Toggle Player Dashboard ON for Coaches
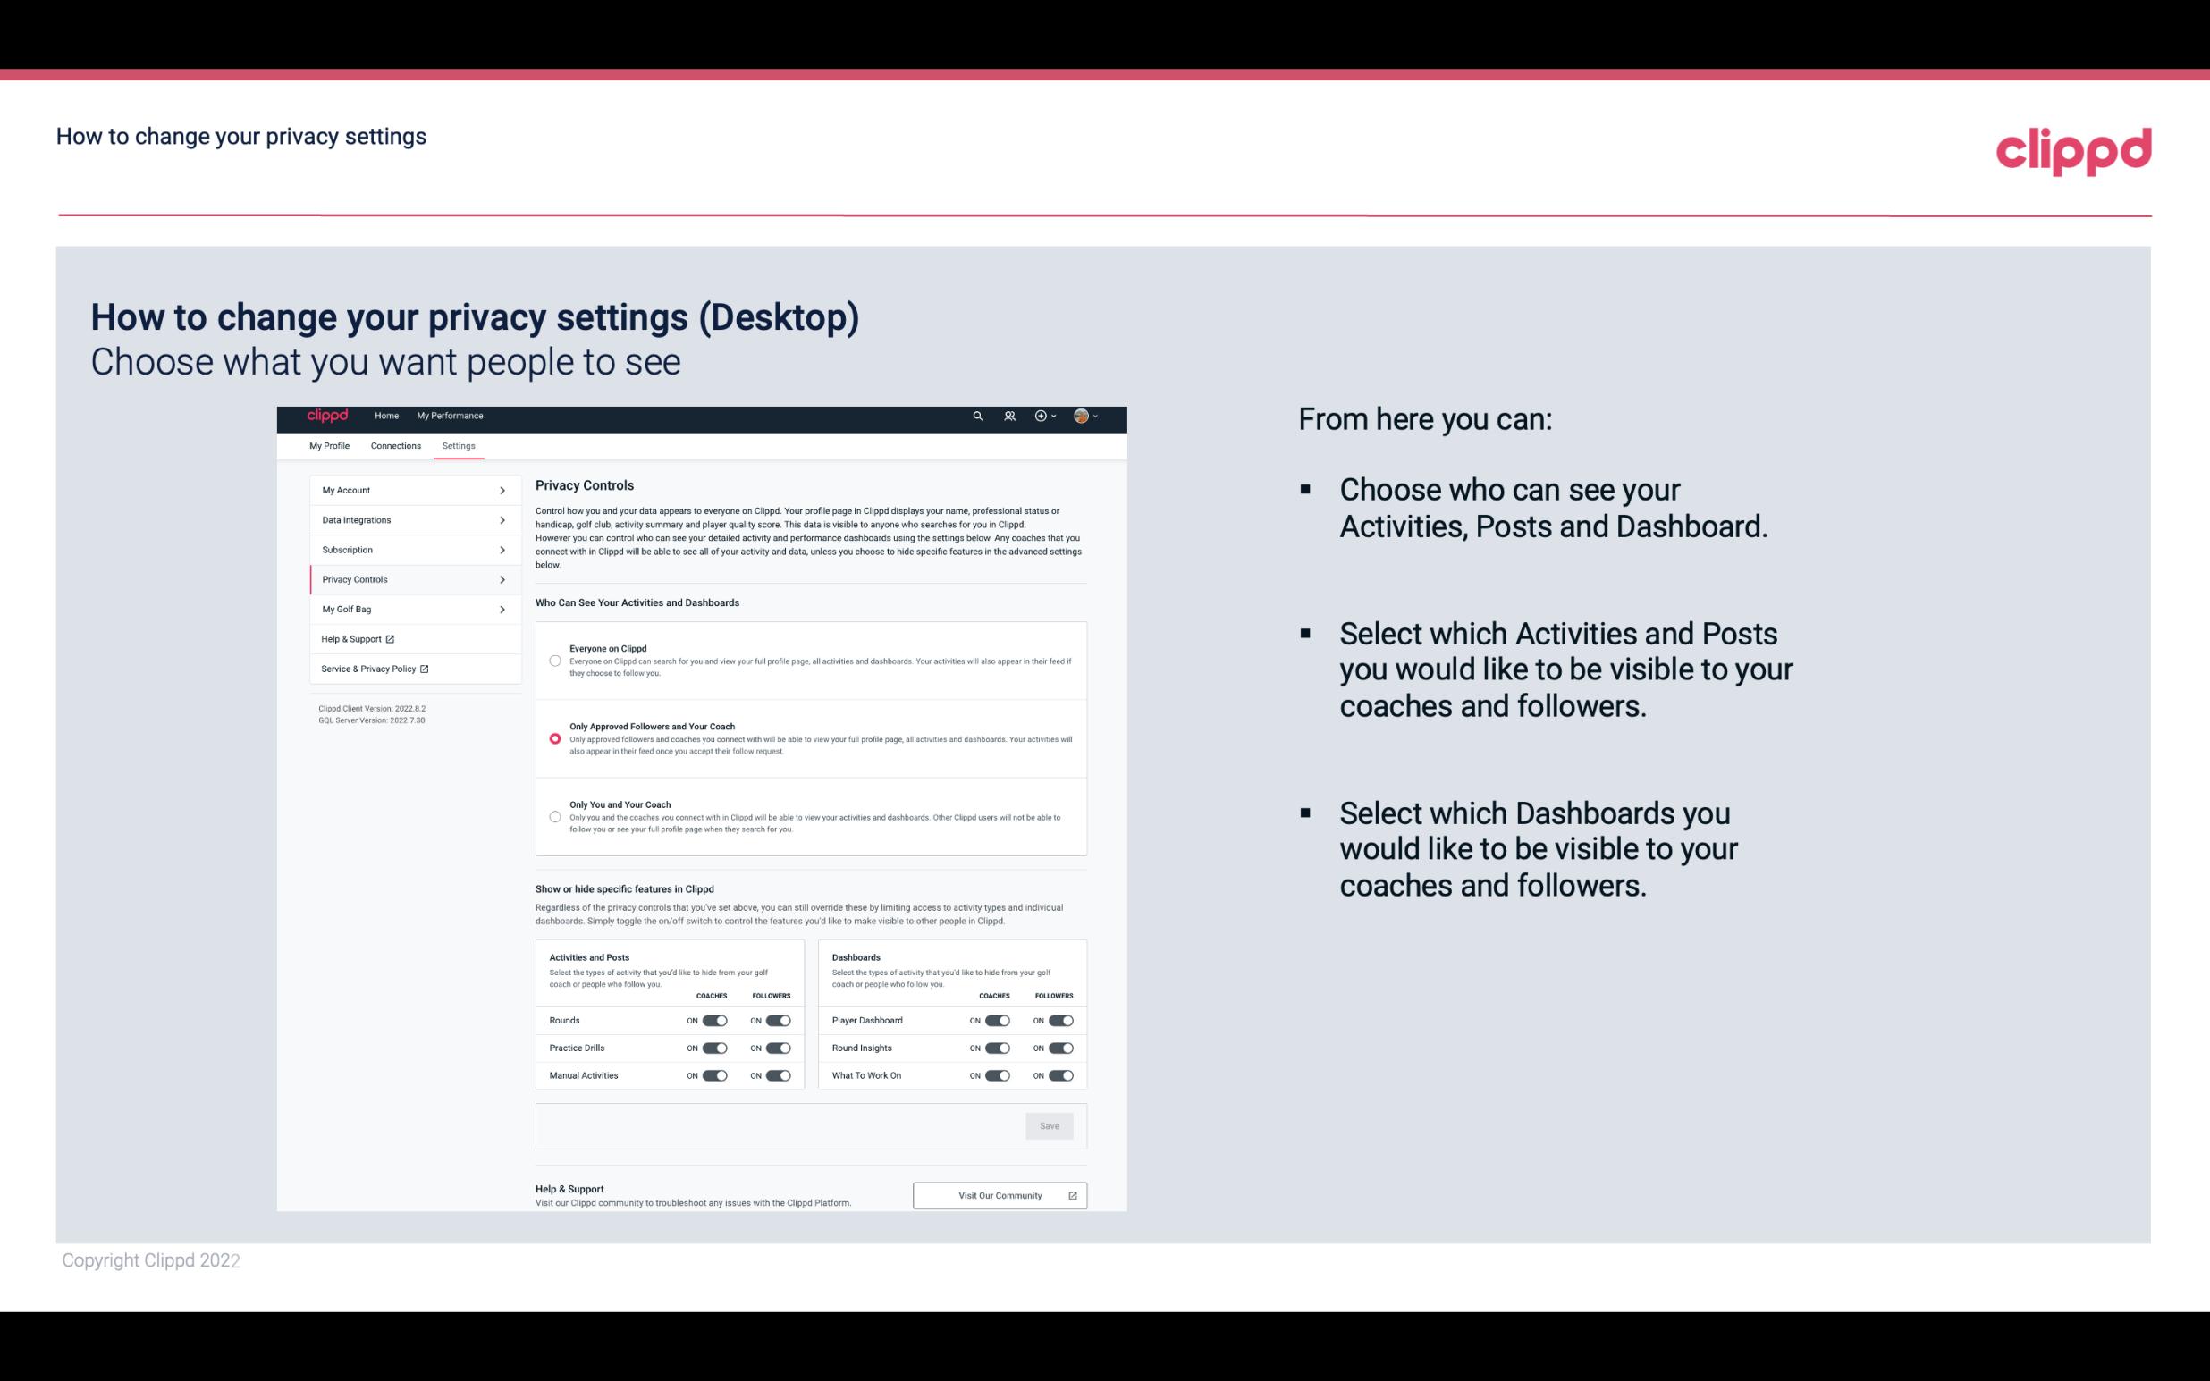Viewport: 2210px width, 1381px height. pyautogui.click(x=998, y=1020)
